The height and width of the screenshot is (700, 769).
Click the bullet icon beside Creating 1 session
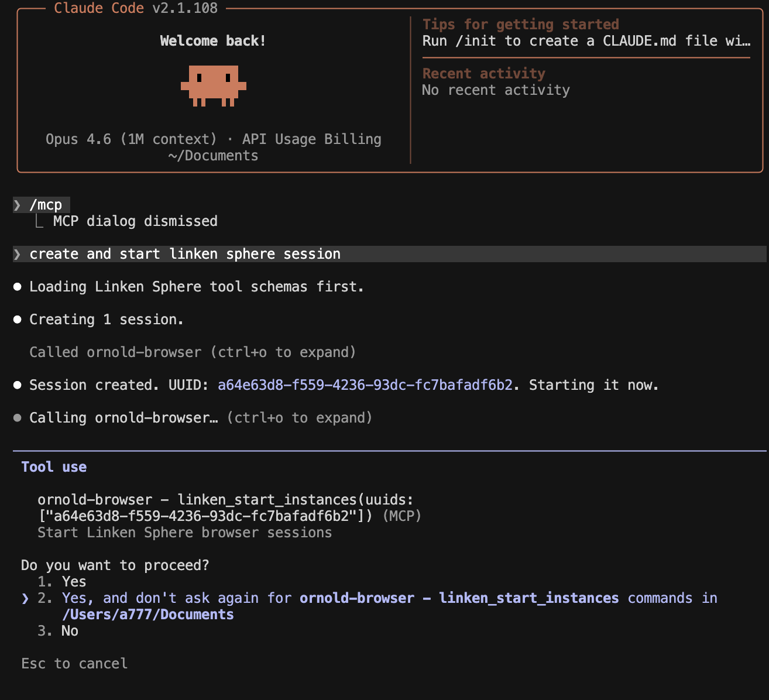point(17,319)
